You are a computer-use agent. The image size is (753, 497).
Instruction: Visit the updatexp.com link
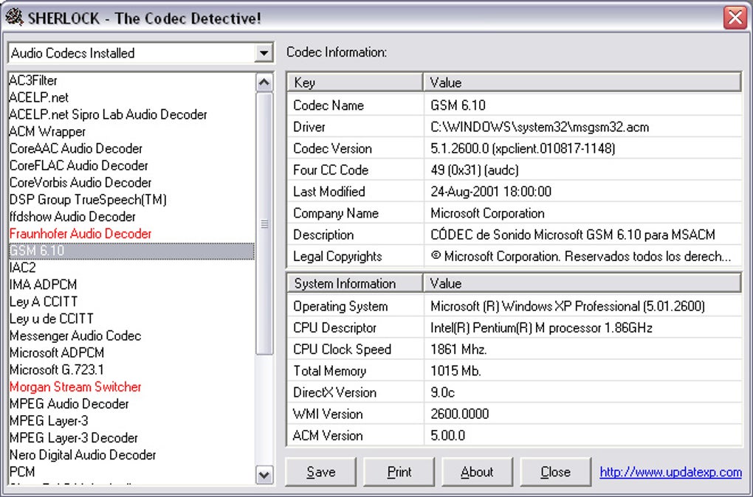(671, 472)
